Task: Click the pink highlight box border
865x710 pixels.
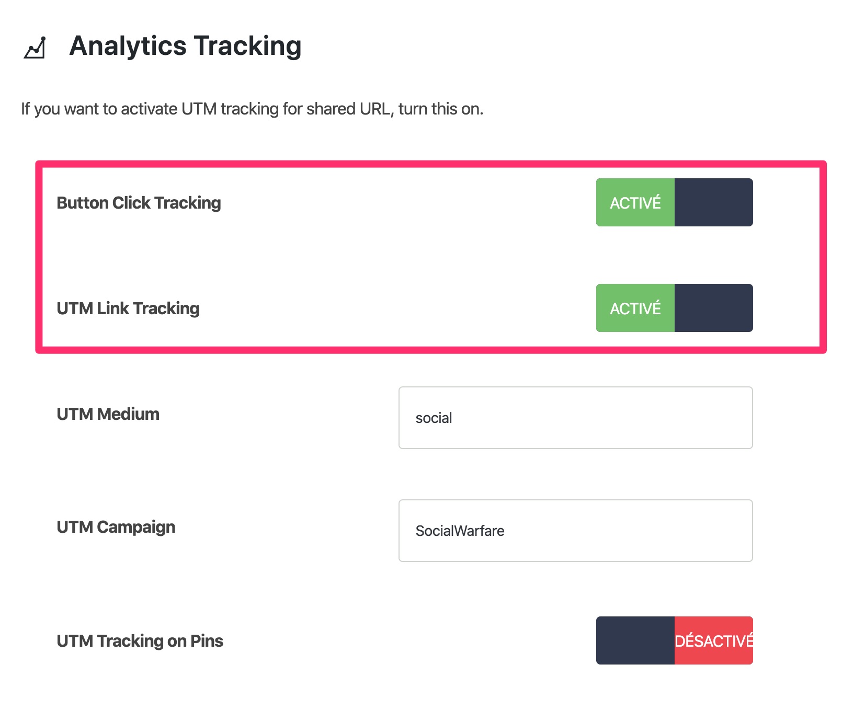Action: click(39, 256)
